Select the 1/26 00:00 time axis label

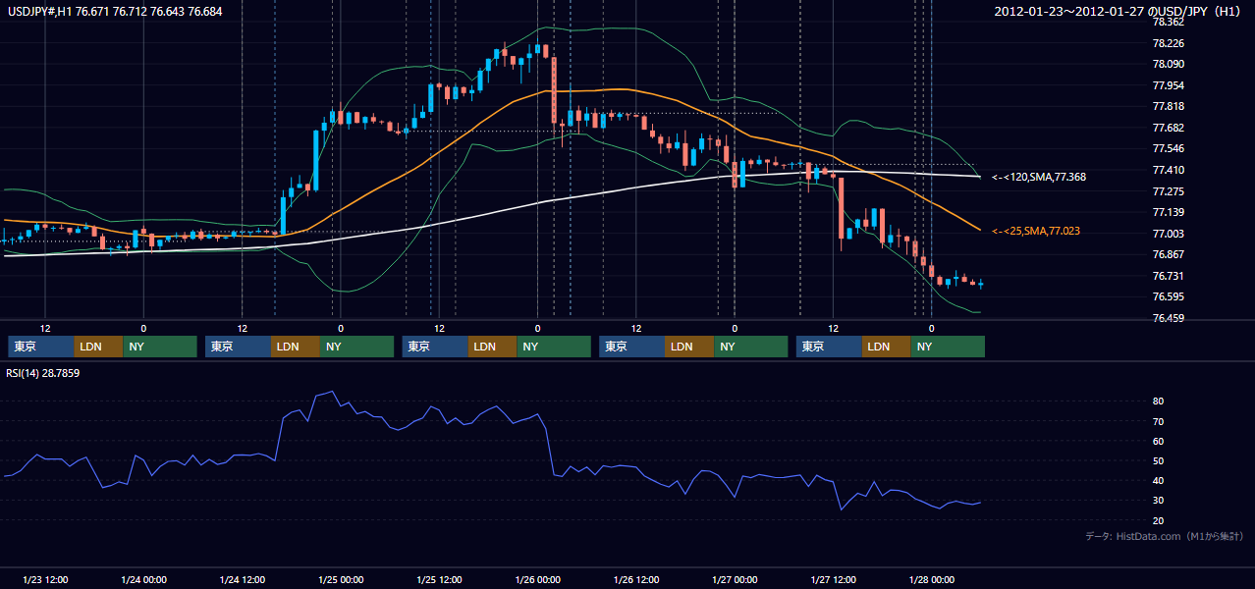click(537, 579)
